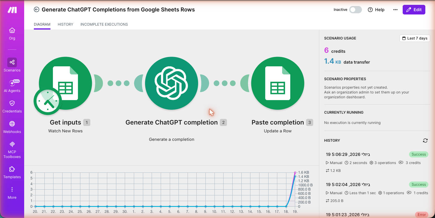
Task: Click the 3 operations text in history
Action: pyautogui.click(x=385, y=163)
